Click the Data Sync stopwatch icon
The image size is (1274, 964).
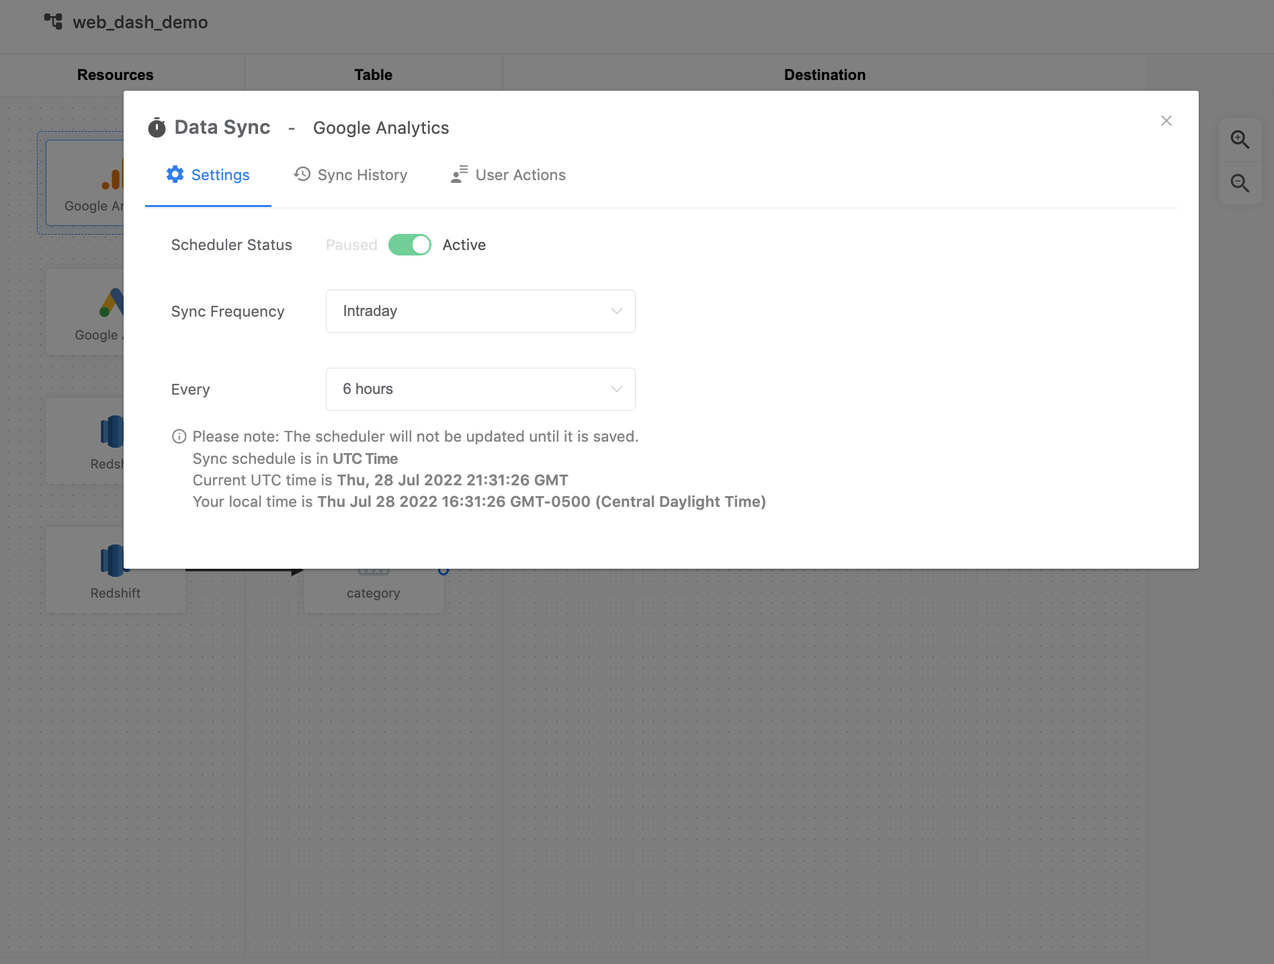157,128
